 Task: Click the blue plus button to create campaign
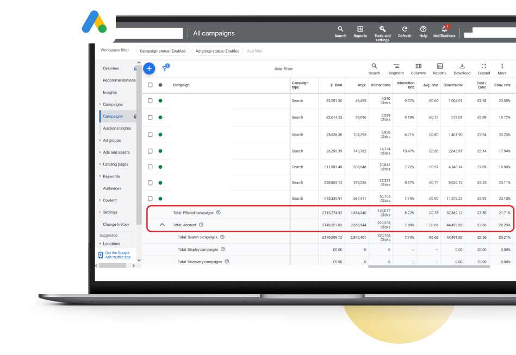pyautogui.click(x=148, y=68)
